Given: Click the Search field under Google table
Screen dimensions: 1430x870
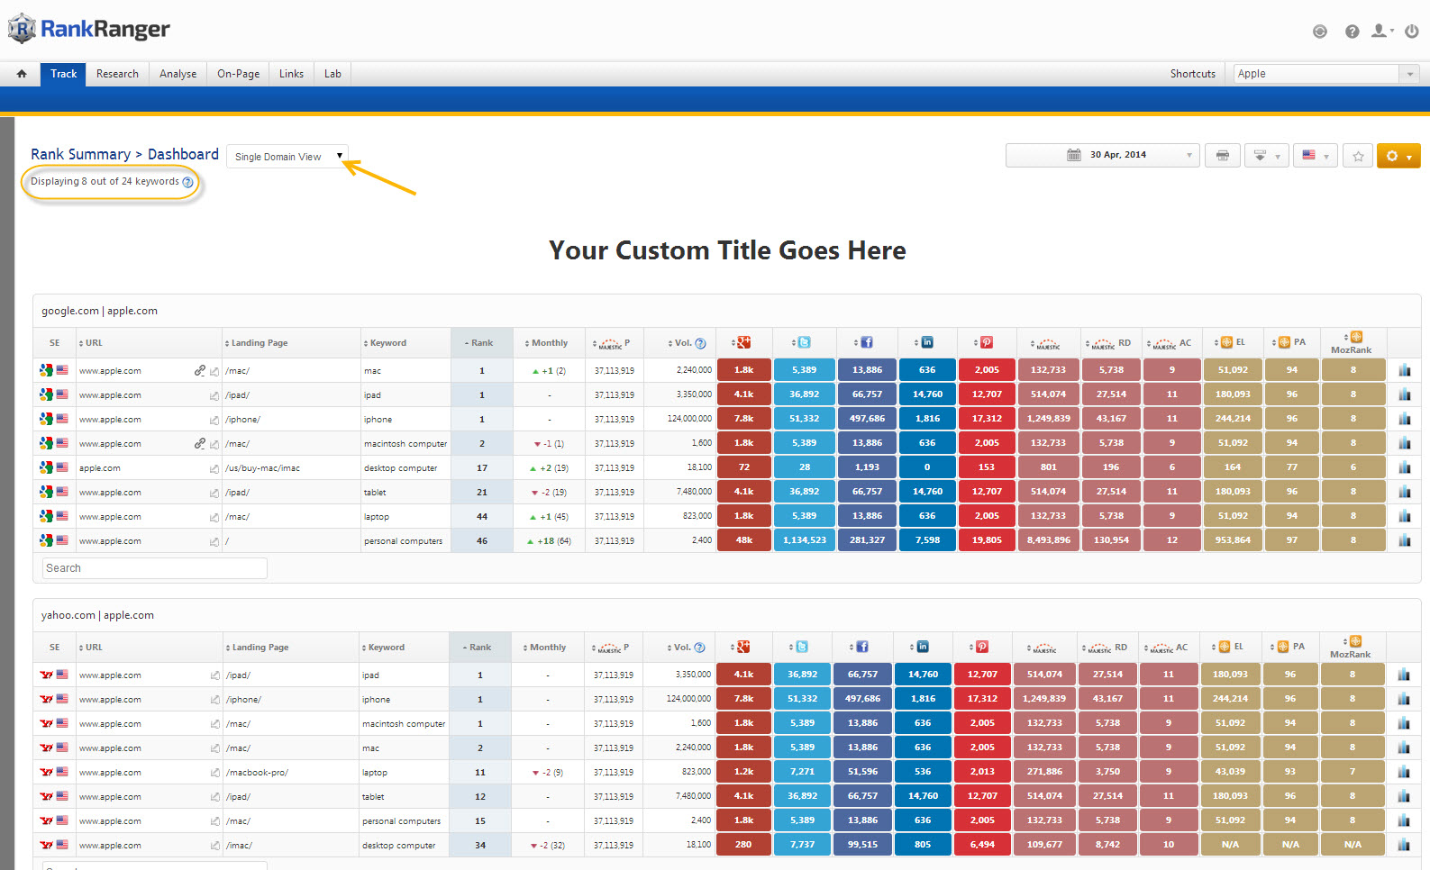Looking at the screenshot, I should (154, 568).
